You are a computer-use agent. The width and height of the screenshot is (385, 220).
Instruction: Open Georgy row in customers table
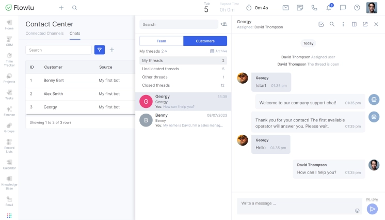81,107
